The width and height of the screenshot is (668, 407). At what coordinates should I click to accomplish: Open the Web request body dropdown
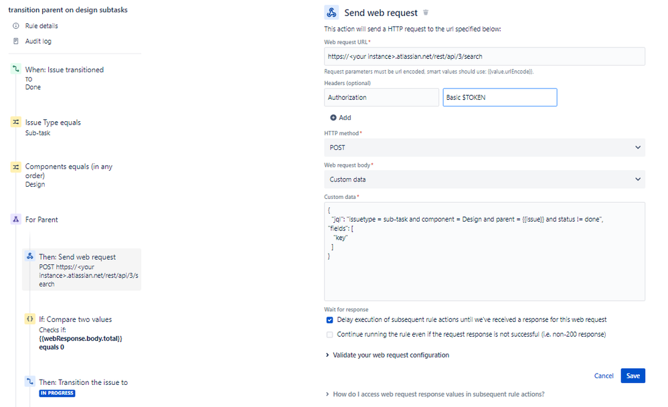485,179
